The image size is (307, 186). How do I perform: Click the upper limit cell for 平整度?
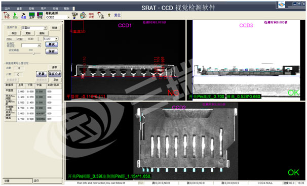(x=21, y=91)
